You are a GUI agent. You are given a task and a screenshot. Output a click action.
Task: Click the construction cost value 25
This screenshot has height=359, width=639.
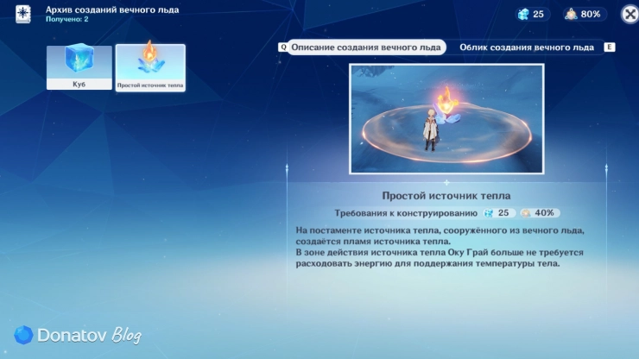pyautogui.click(x=503, y=212)
